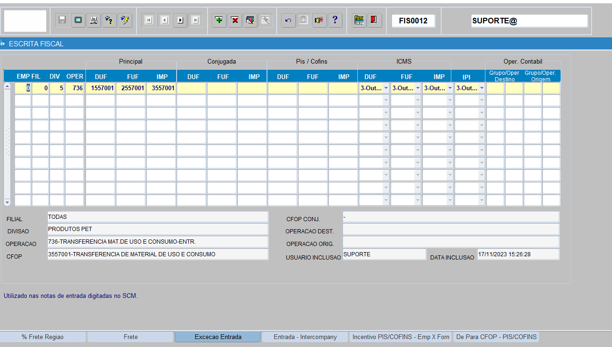The width and height of the screenshot is (612, 347).
Task: Click the Save diskette toolbar icon
Action: (x=62, y=20)
